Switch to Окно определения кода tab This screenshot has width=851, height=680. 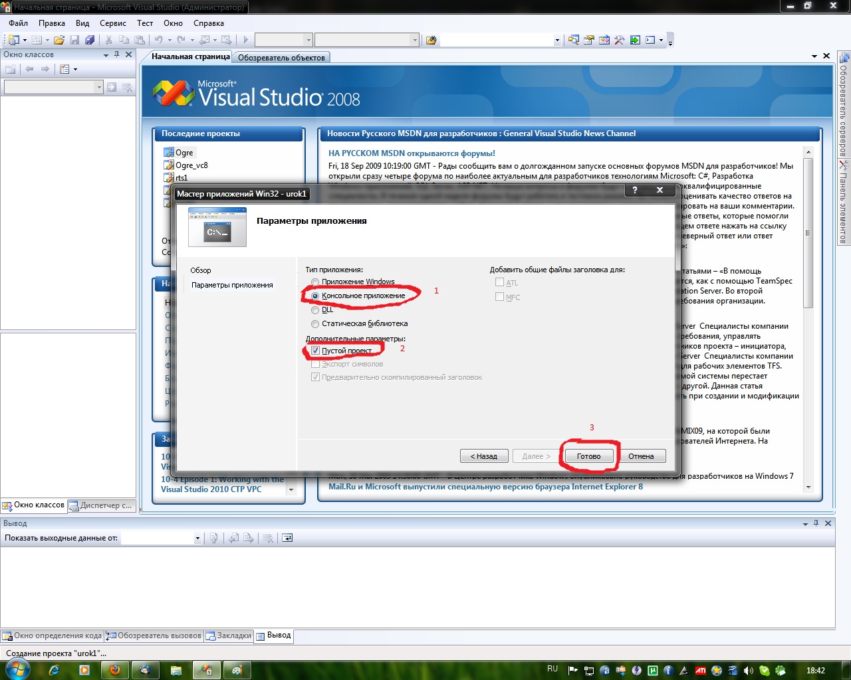(x=53, y=636)
